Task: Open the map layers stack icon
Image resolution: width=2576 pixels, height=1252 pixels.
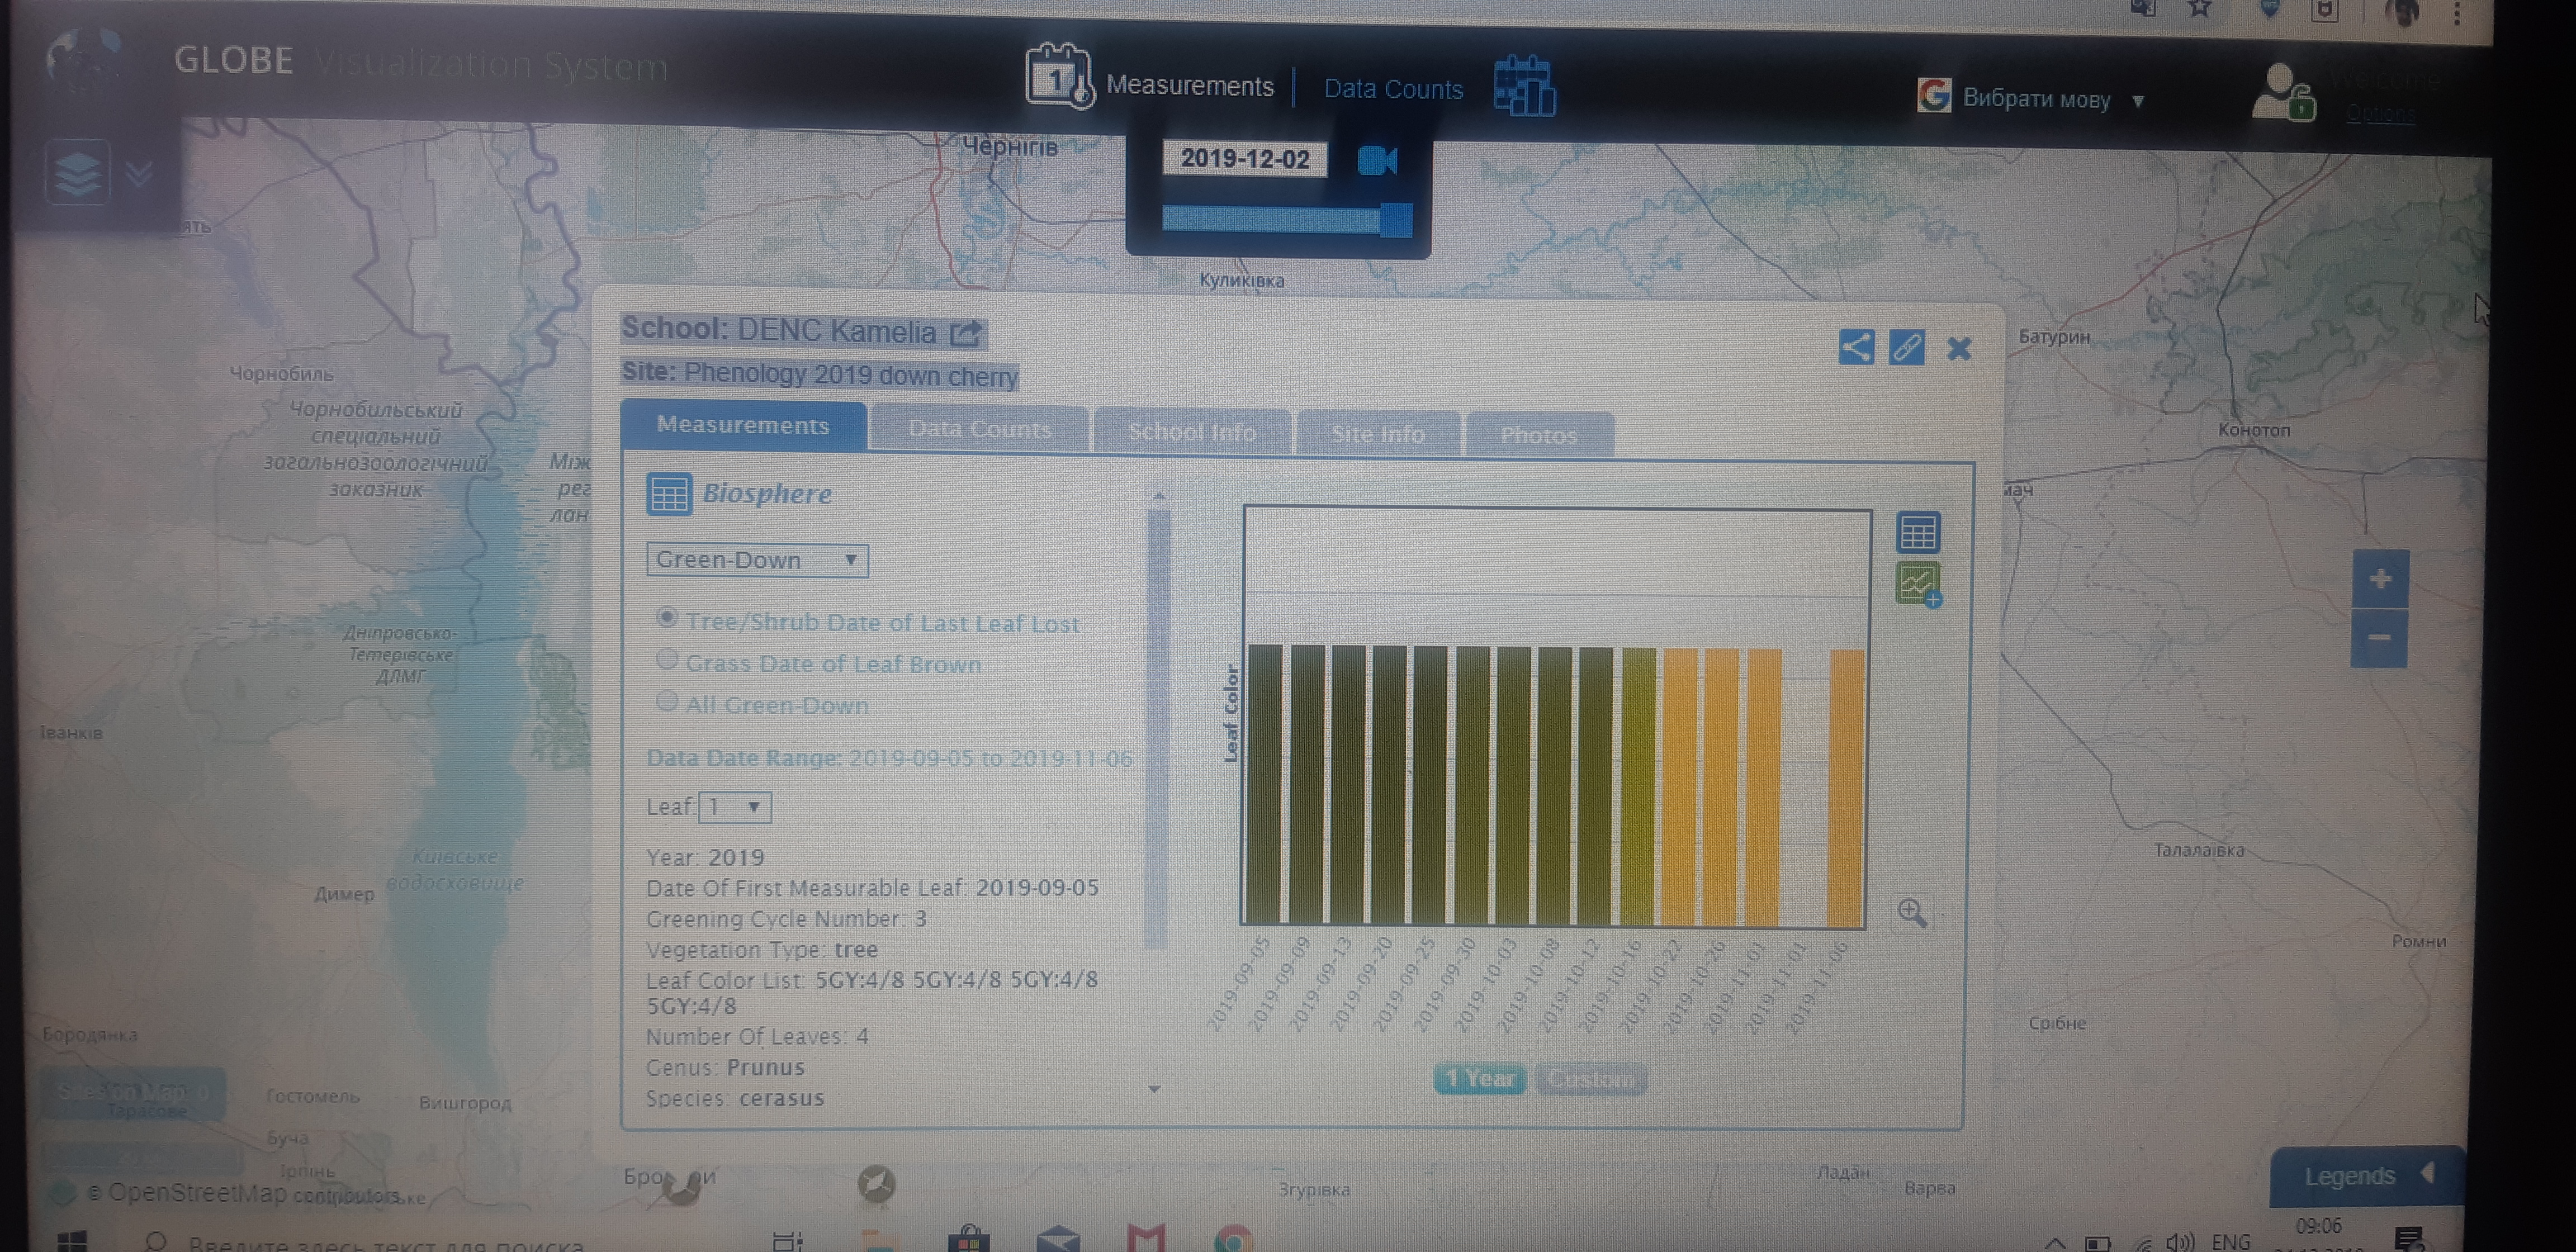Action: (x=77, y=174)
